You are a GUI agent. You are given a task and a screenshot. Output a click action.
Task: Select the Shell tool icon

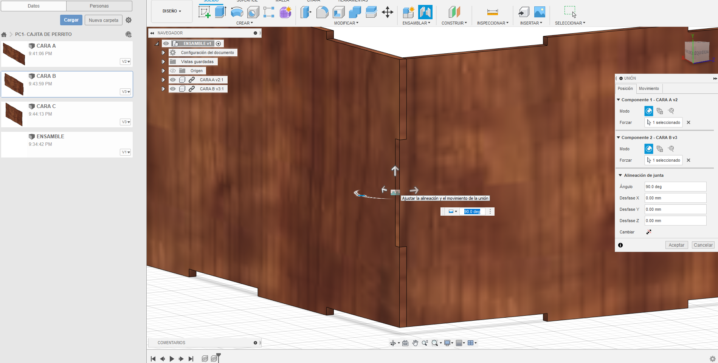click(338, 12)
